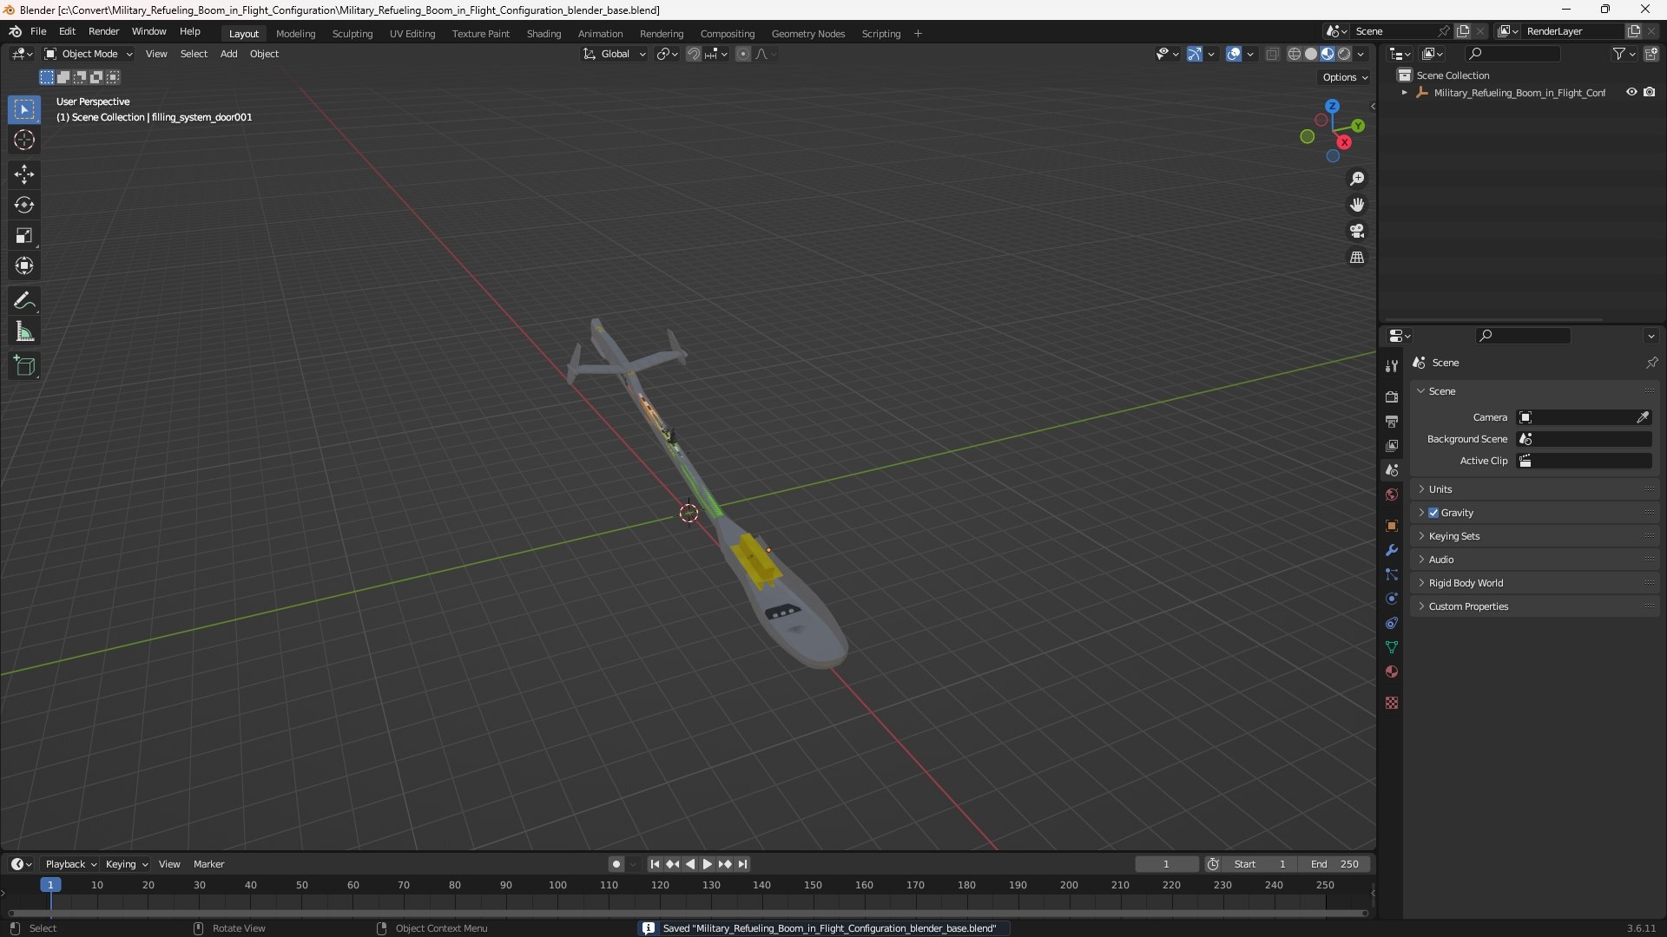Open the Render menu
Viewport: 1667px width, 937px height.
click(x=103, y=31)
